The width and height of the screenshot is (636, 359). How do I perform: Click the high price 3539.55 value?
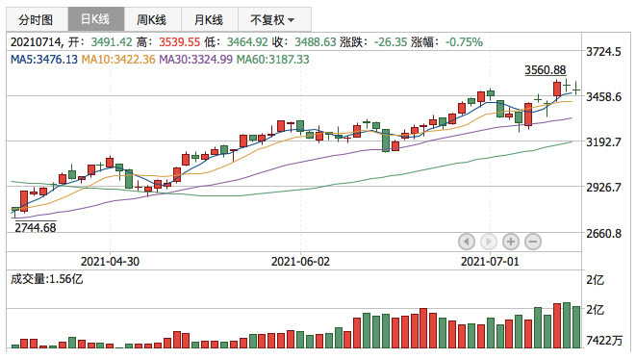tap(179, 42)
